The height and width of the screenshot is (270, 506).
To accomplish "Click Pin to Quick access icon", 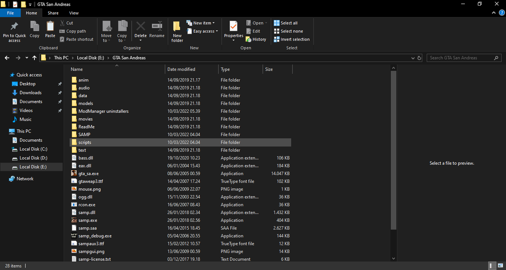I will (14, 26).
